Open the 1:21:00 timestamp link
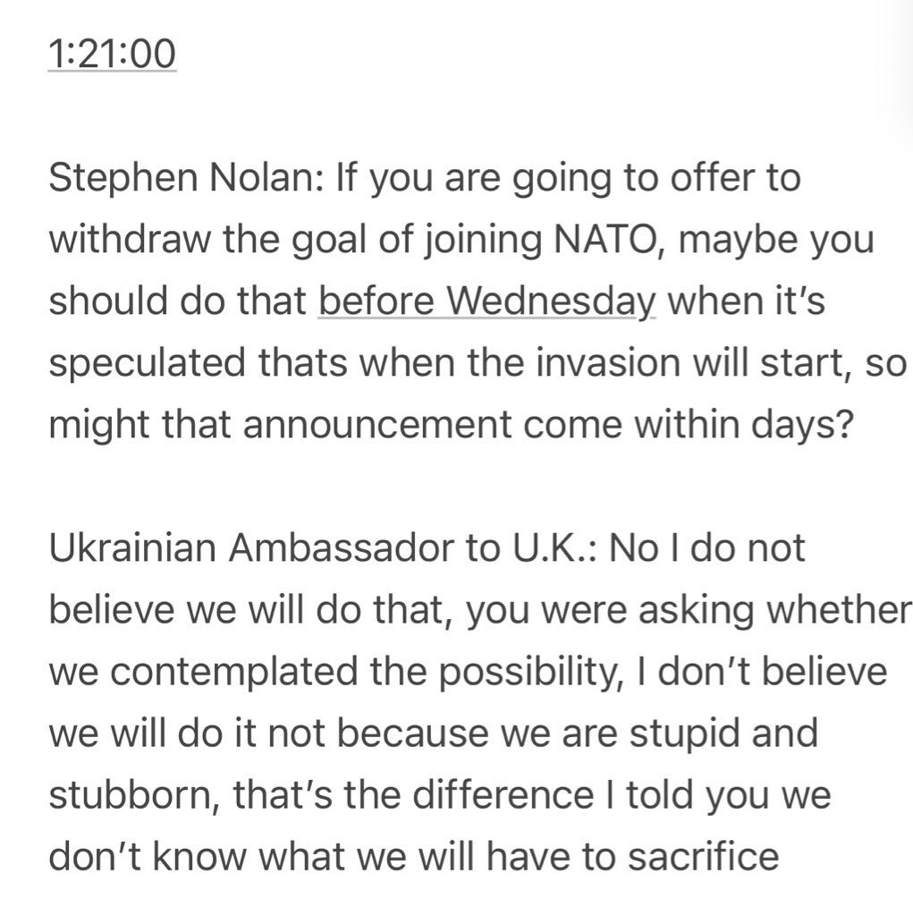Viewport: 913px width, 916px height. point(112,54)
